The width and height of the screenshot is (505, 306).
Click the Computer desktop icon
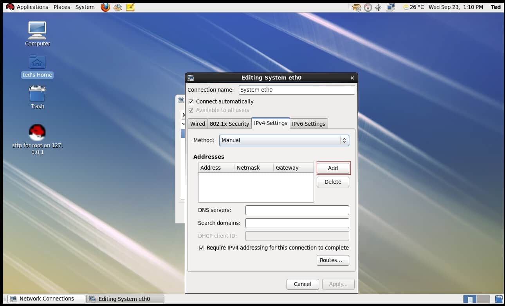[37, 31]
